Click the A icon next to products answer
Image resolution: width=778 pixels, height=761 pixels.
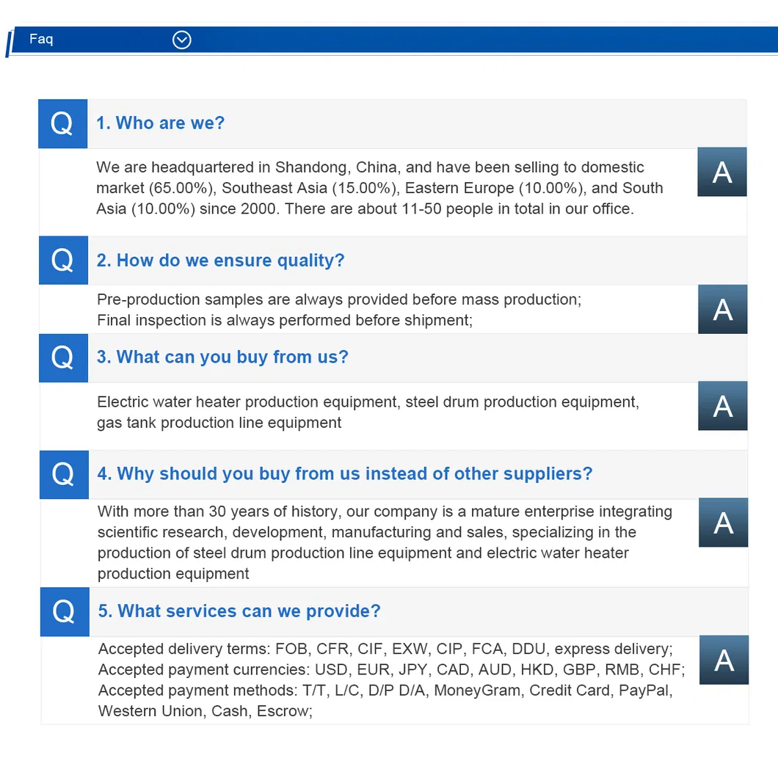[722, 406]
